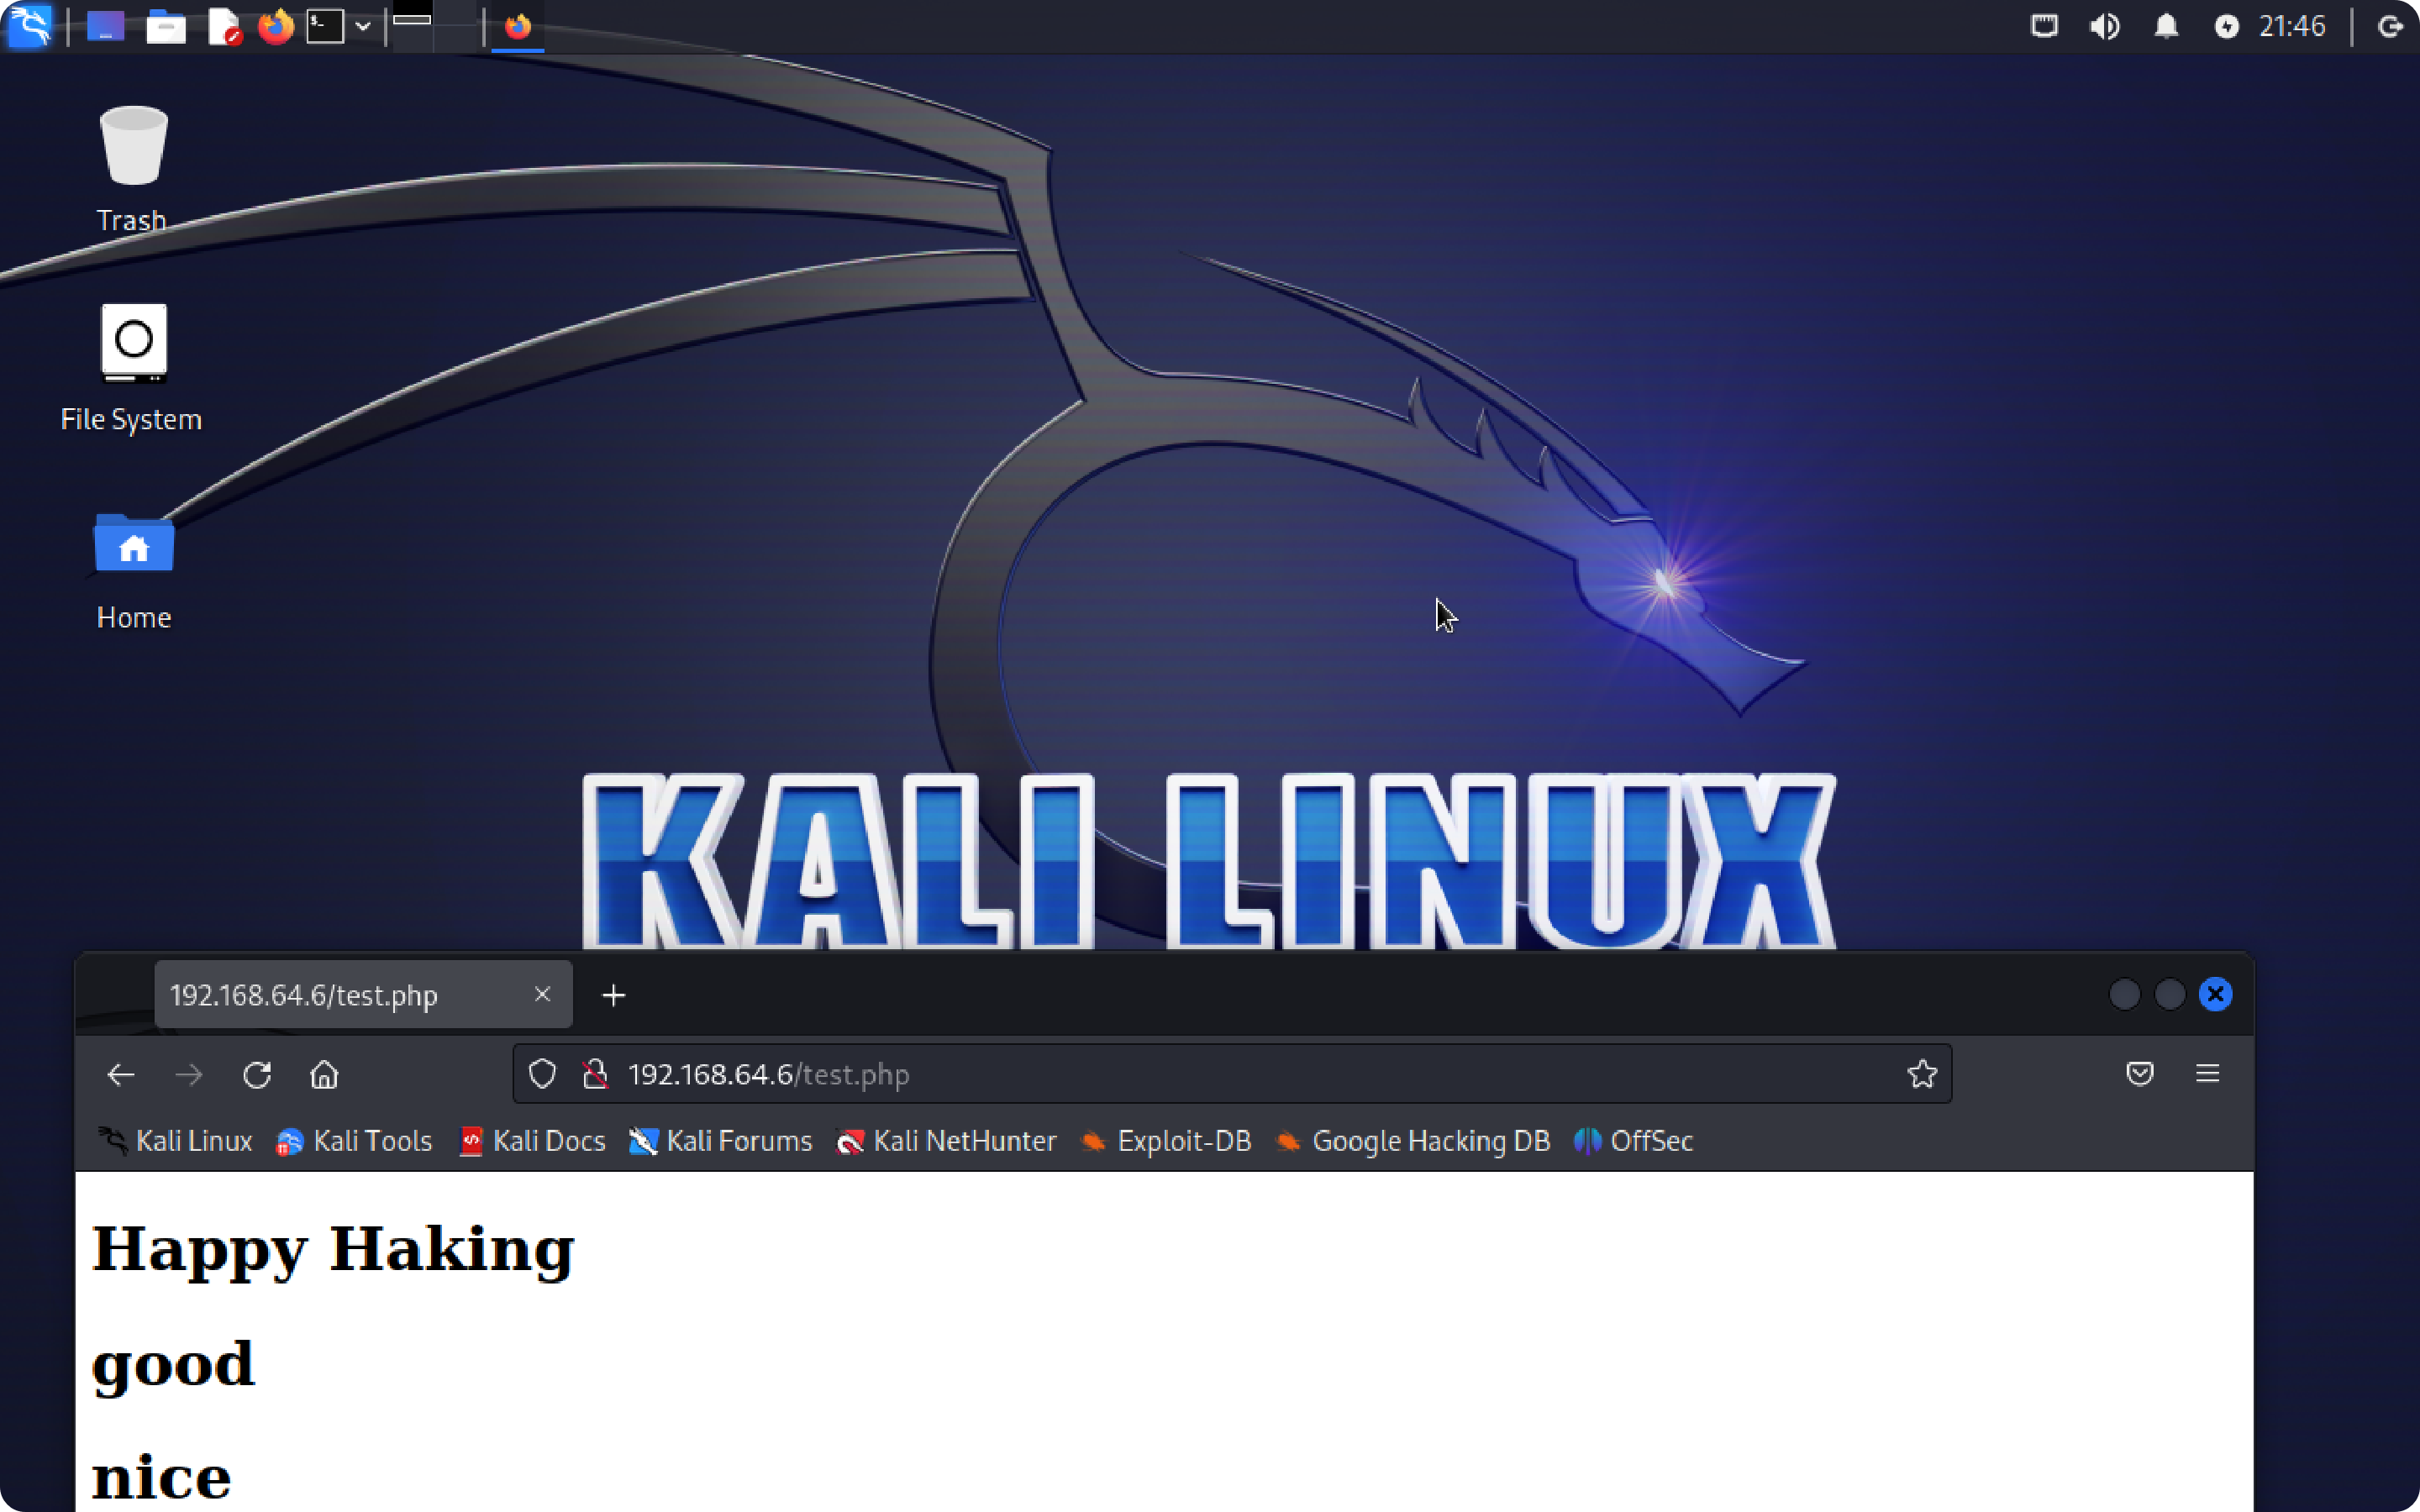
Task: Click the clock showing 21:46
Action: 2292,26
